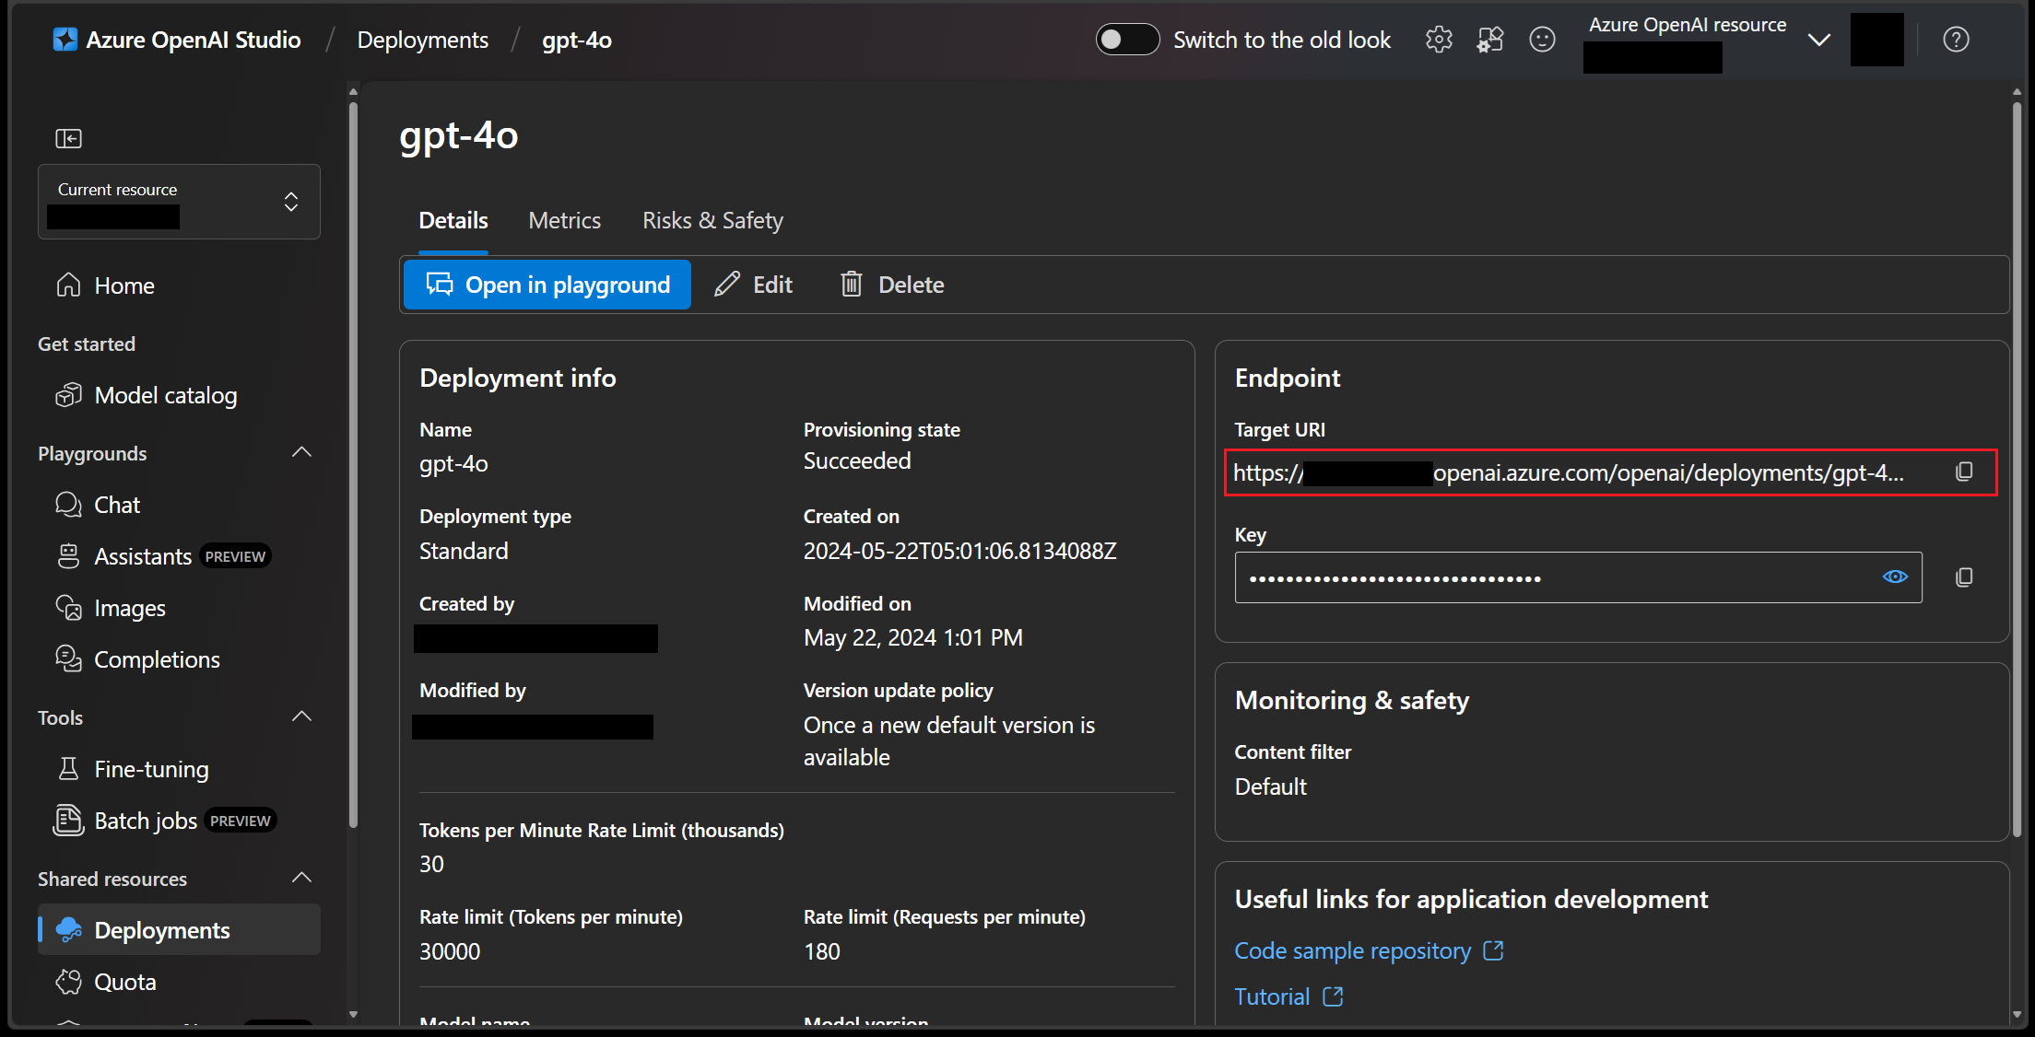Open gpt-4o in playground
This screenshot has width=2035, height=1037.
[x=547, y=284]
